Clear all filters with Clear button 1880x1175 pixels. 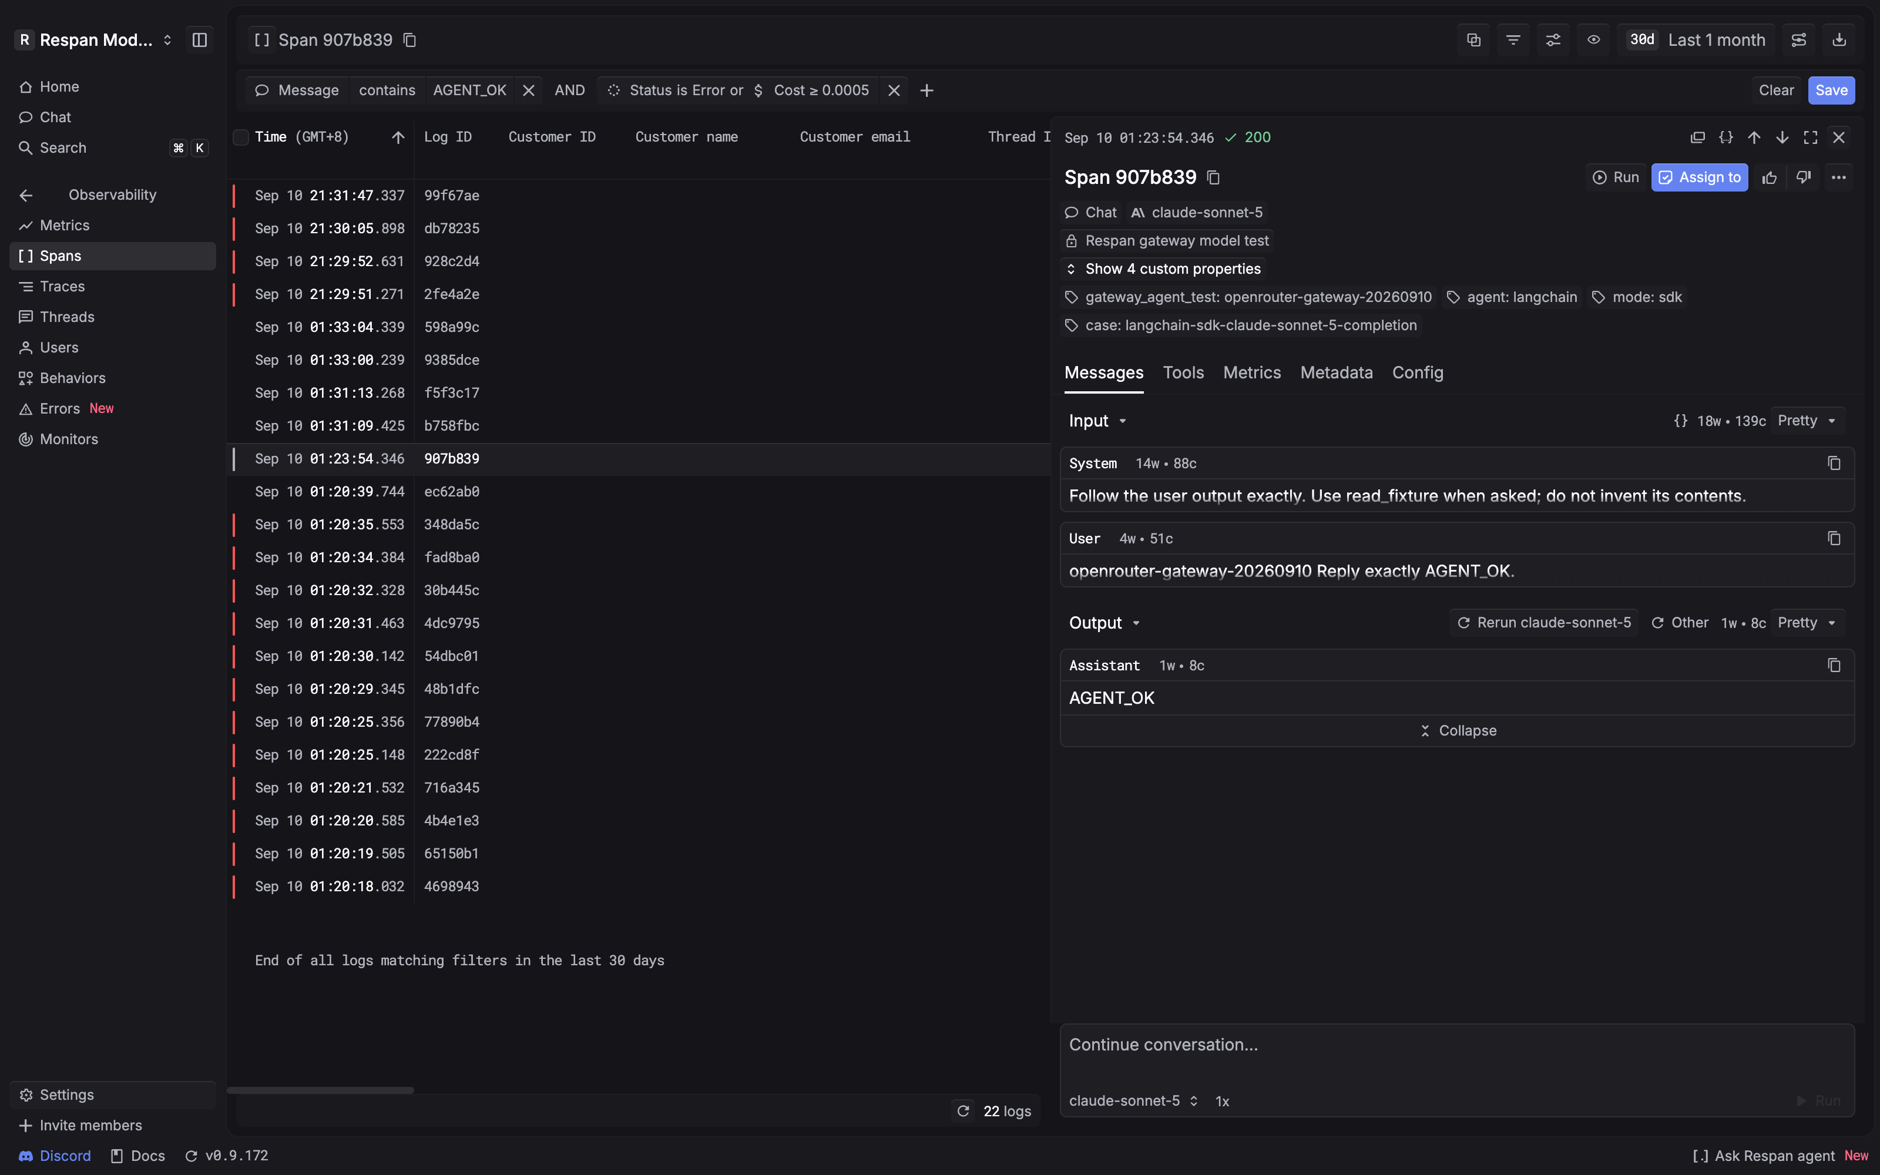click(x=1776, y=90)
